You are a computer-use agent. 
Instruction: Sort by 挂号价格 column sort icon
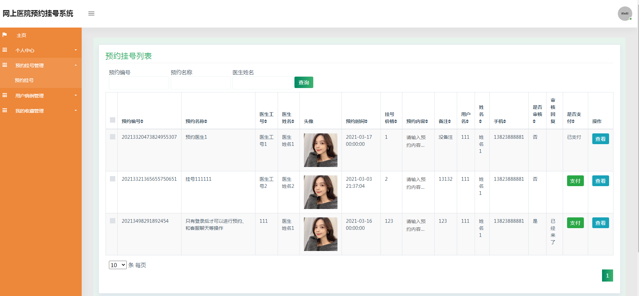pyautogui.click(x=396, y=121)
